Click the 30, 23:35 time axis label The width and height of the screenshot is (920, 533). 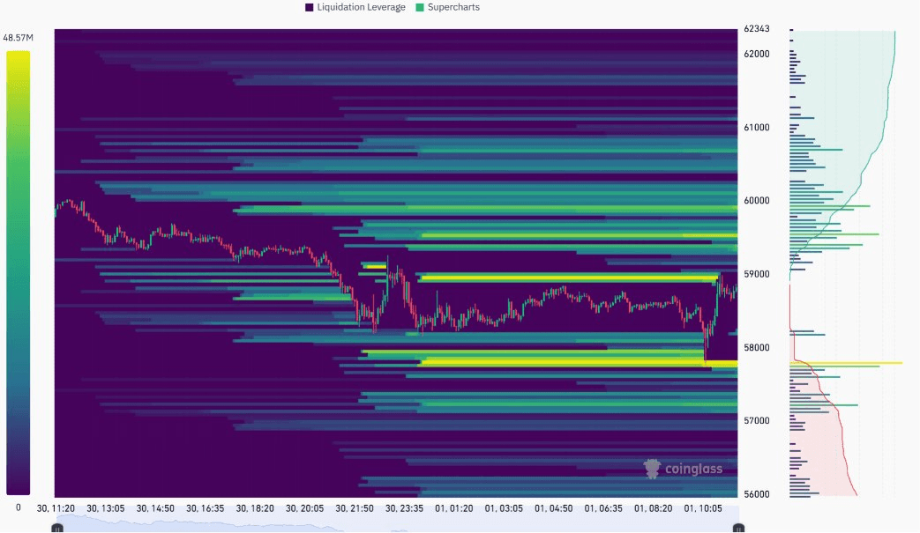click(x=404, y=508)
